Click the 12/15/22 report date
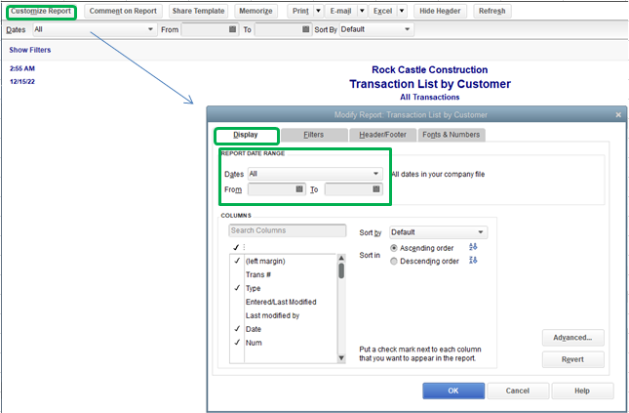This screenshot has height=413, width=629. (22, 81)
